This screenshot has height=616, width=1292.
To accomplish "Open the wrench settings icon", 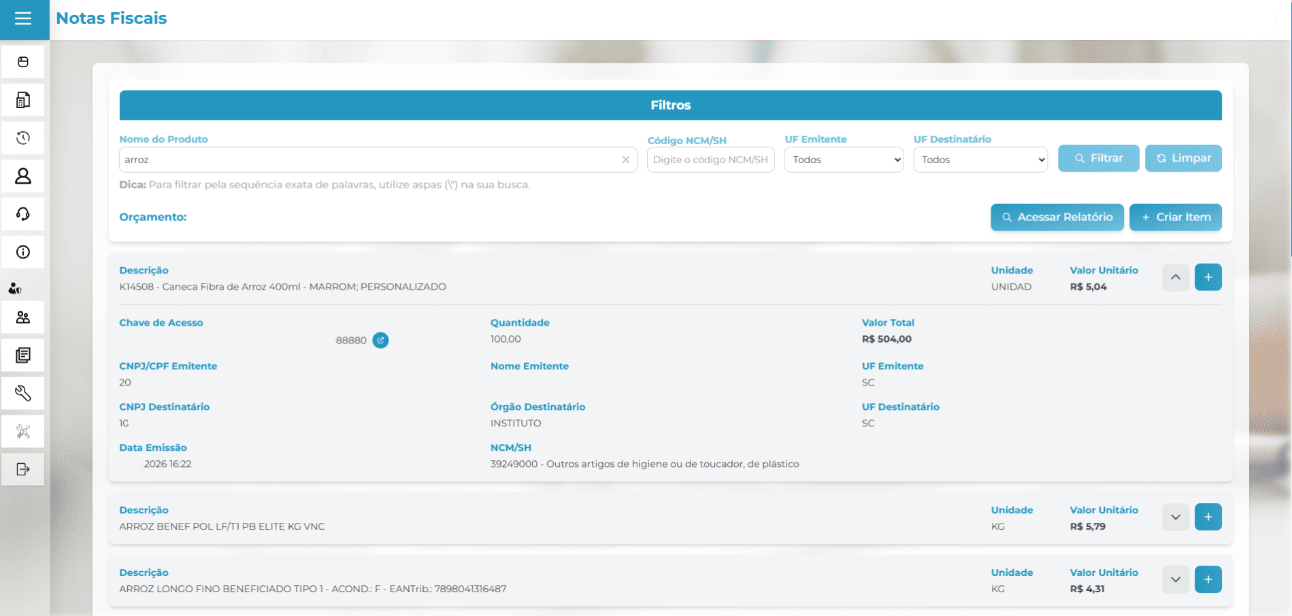I will pyautogui.click(x=22, y=392).
